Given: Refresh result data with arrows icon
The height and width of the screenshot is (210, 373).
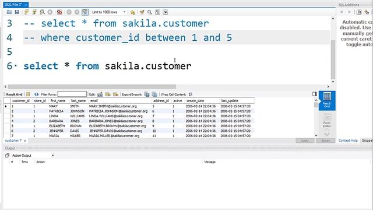Looking at the screenshot, I should [36, 94].
